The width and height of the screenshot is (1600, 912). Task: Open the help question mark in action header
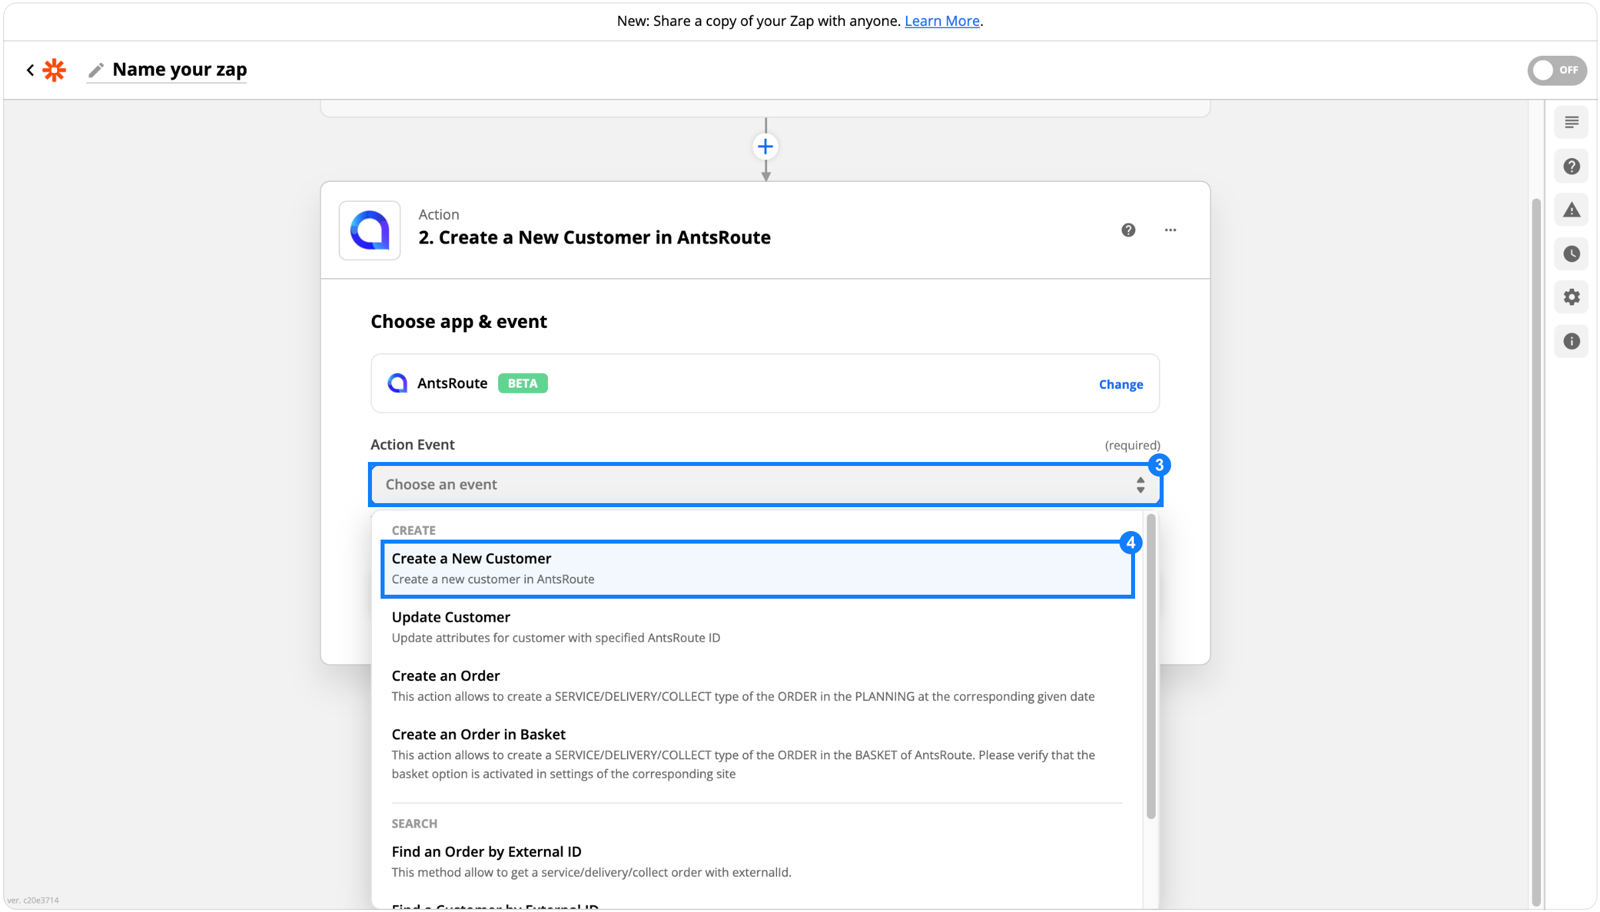[1128, 230]
